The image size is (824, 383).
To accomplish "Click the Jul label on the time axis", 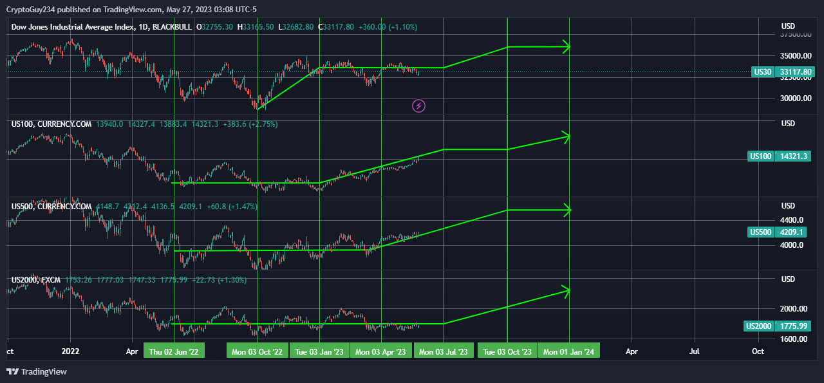I will (695, 351).
